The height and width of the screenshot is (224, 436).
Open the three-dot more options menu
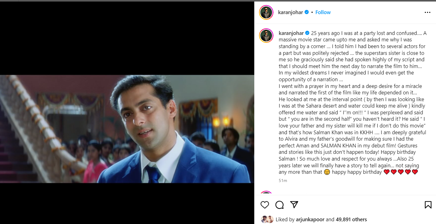click(427, 13)
